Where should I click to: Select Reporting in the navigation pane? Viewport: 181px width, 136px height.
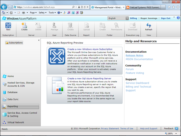tap(20, 106)
